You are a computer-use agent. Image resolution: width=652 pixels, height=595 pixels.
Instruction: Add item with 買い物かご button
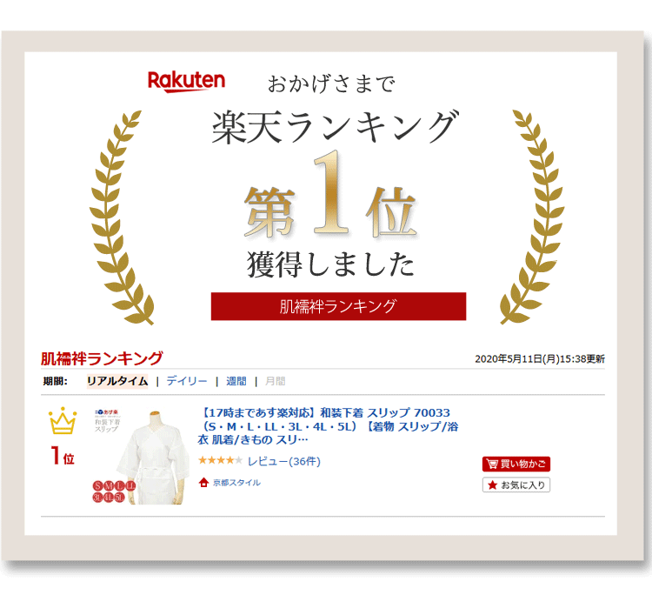point(516,465)
